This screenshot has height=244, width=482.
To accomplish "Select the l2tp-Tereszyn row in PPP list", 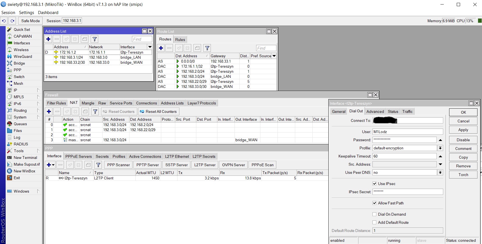I will pos(187,178).
